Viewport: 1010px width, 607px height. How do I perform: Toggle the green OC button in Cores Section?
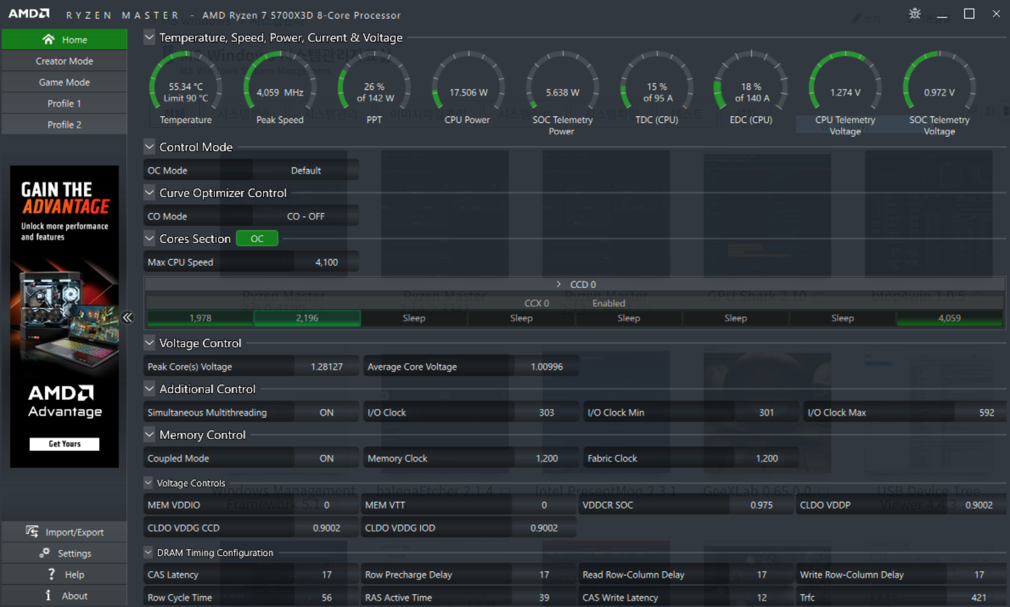[257, 239]
